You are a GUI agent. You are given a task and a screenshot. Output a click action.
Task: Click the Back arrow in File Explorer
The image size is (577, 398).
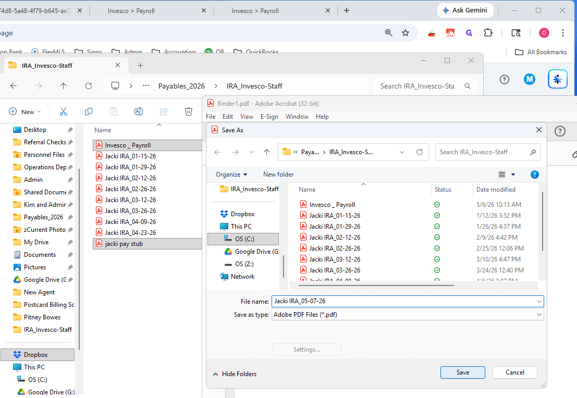click(x=14, y=86)
